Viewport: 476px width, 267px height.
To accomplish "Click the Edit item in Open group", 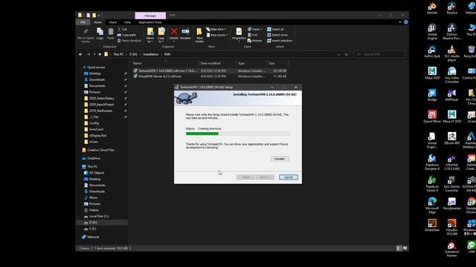I will [x=253, y=35].
